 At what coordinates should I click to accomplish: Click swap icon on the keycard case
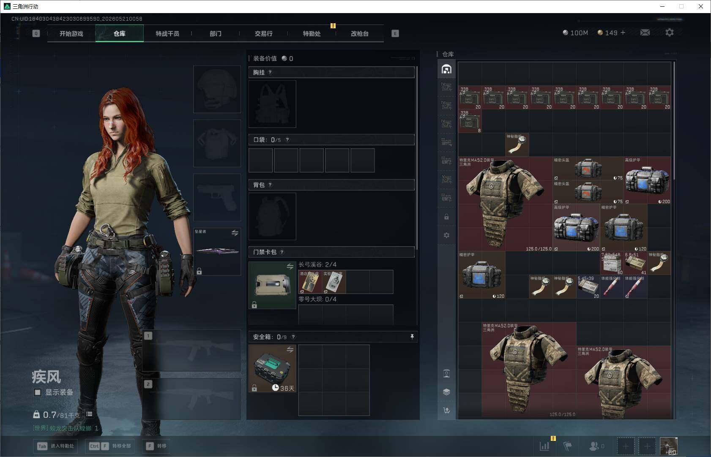(290, 267)
